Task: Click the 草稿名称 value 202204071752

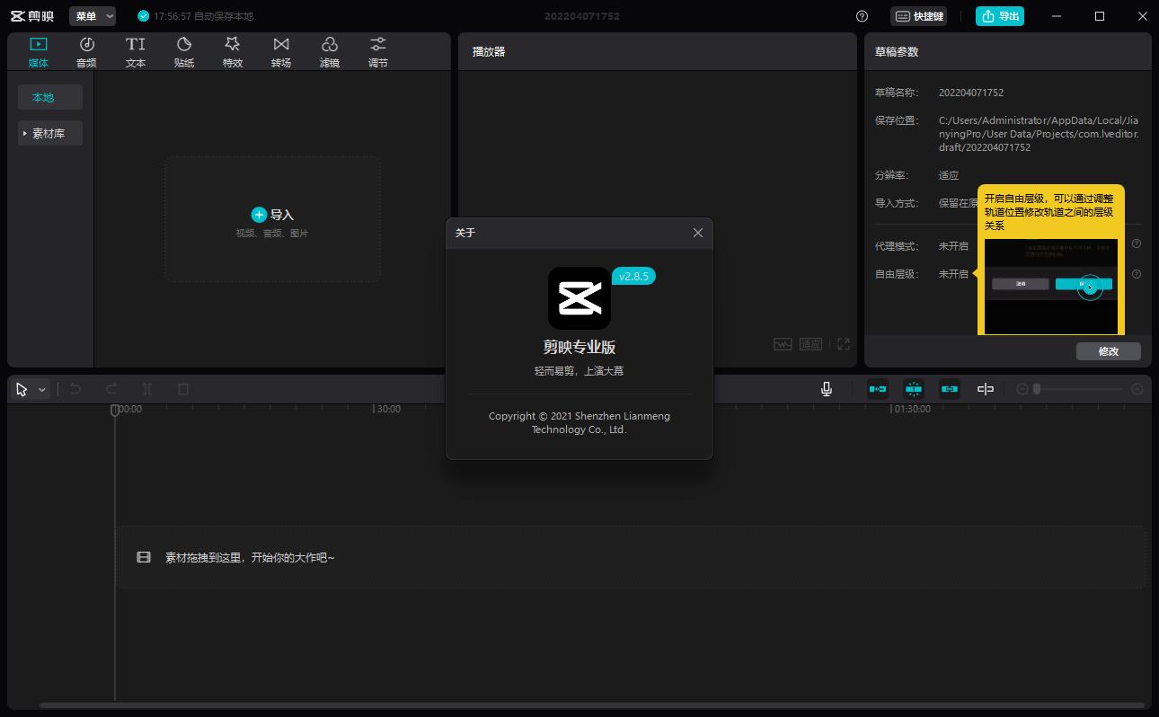Action: coord(971,93)
